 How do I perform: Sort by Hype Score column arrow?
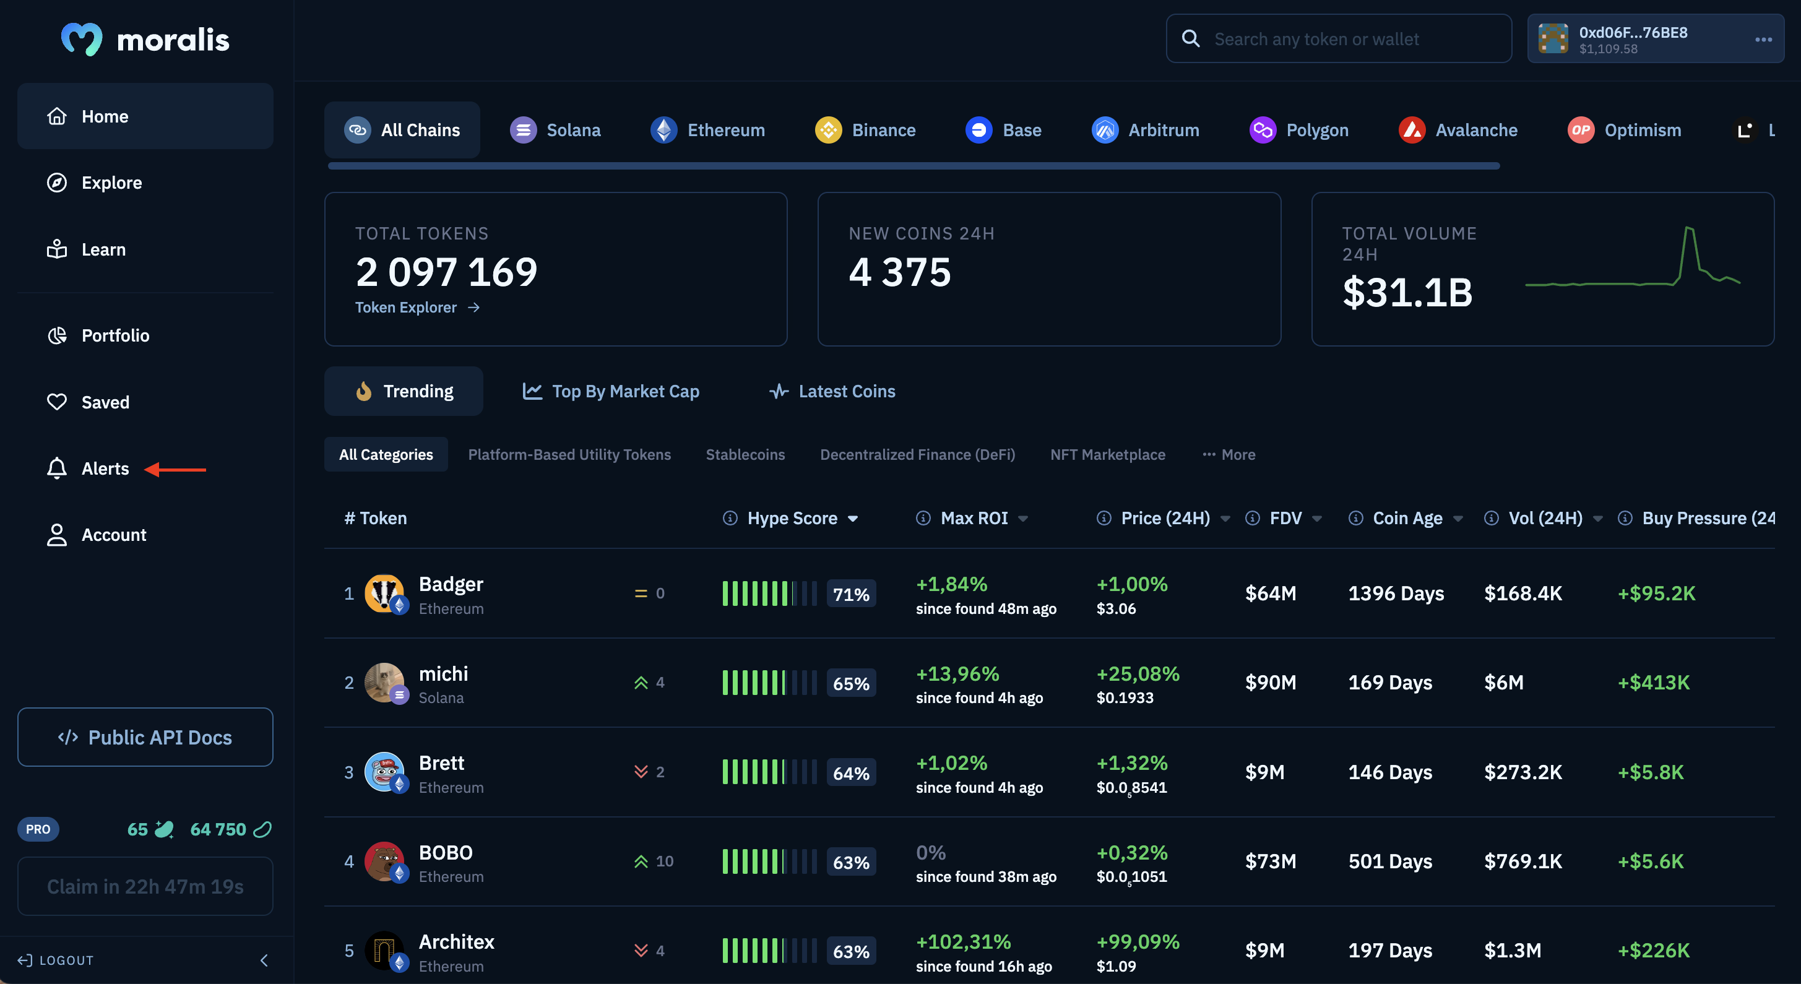coord(853,519)
